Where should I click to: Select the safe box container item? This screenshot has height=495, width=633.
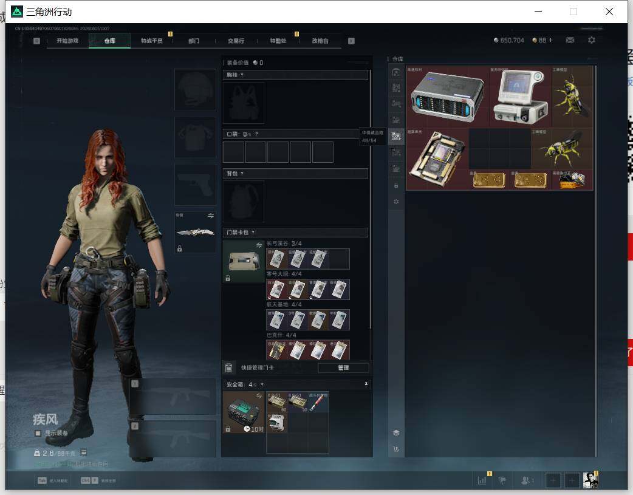click(244, 412)
